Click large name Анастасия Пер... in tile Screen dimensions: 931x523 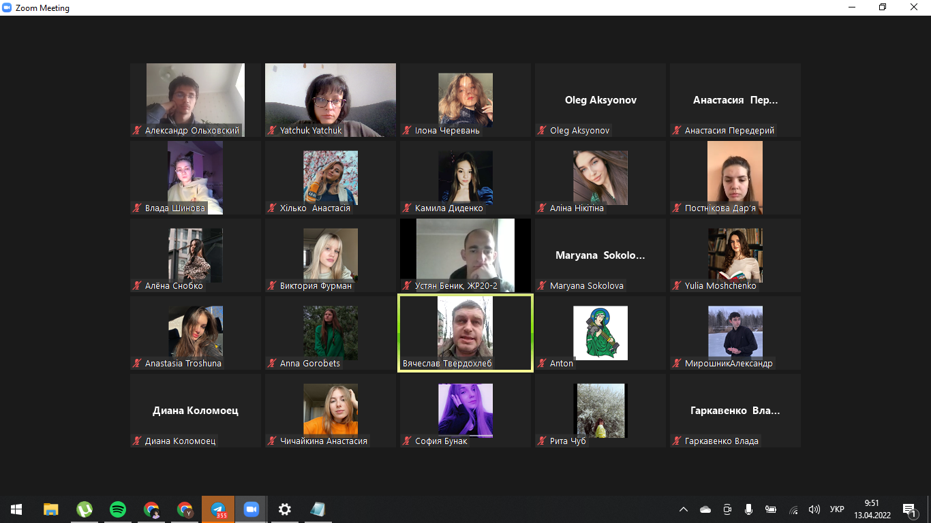pyautogui.click(x=735, y=100)
